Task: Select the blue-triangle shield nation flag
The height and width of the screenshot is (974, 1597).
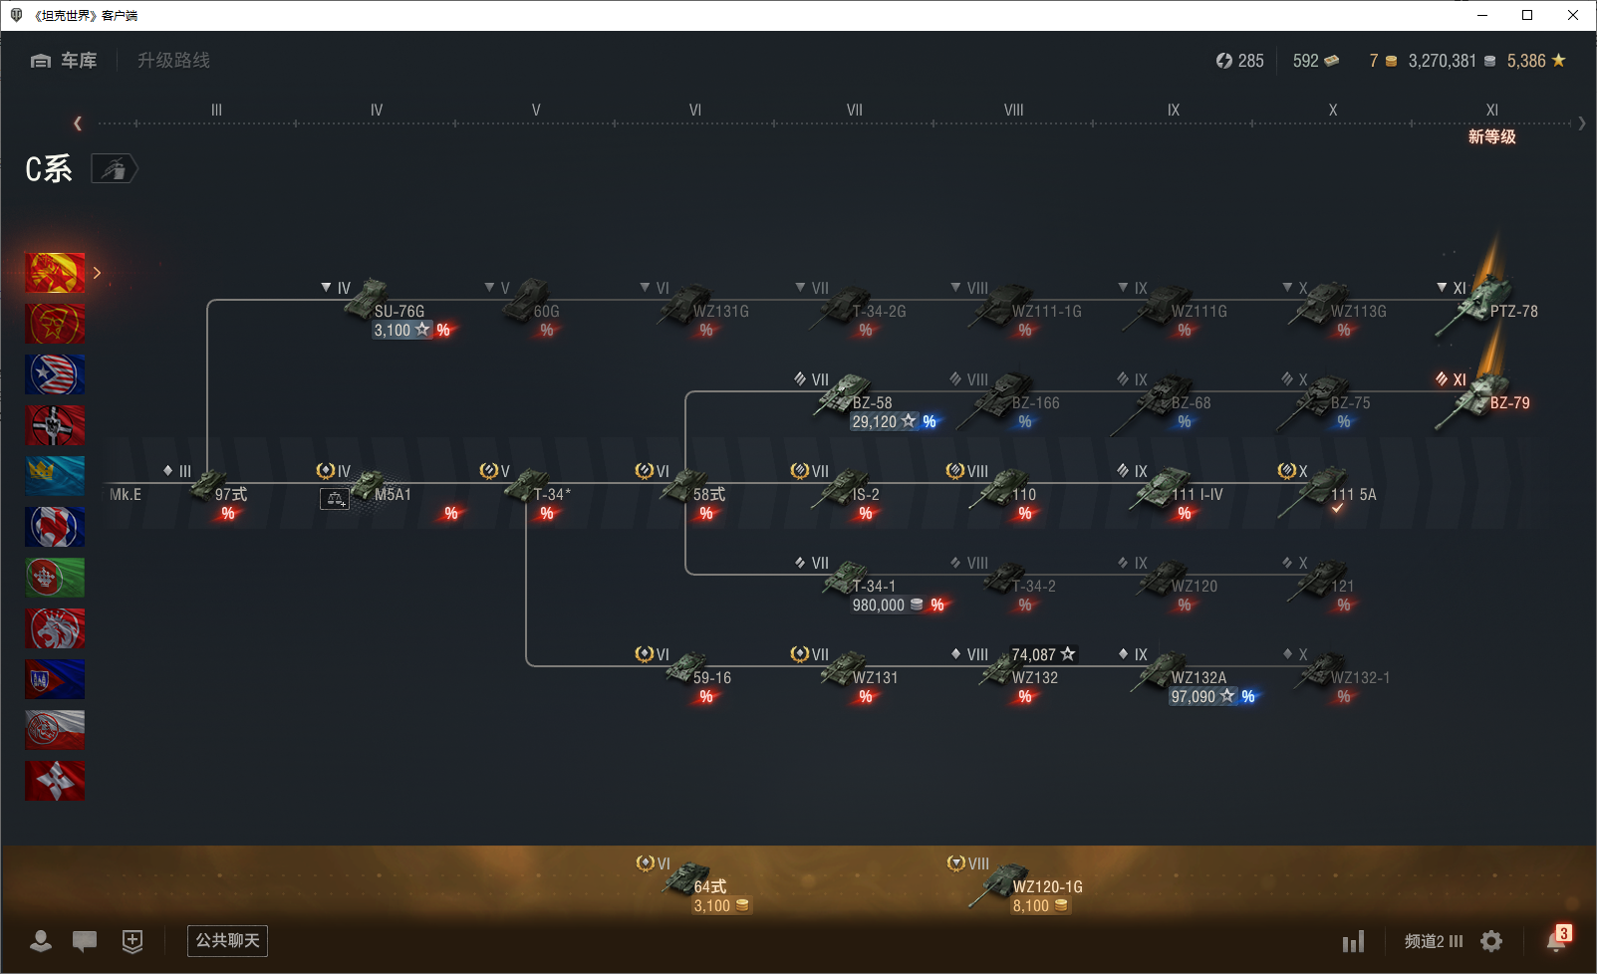Action: tap(55, 679)
